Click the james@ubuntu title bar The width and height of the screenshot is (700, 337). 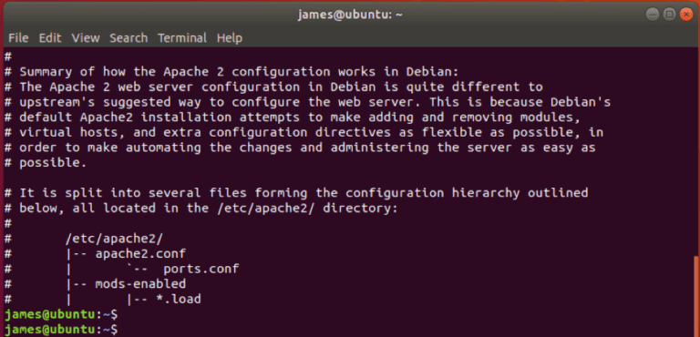350,15
